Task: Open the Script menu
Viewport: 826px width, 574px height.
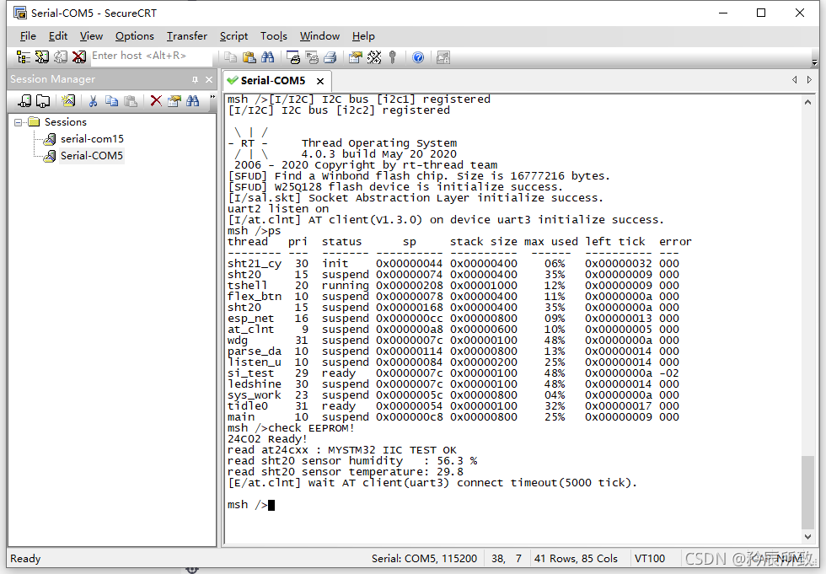Action: tap(234, 35)
